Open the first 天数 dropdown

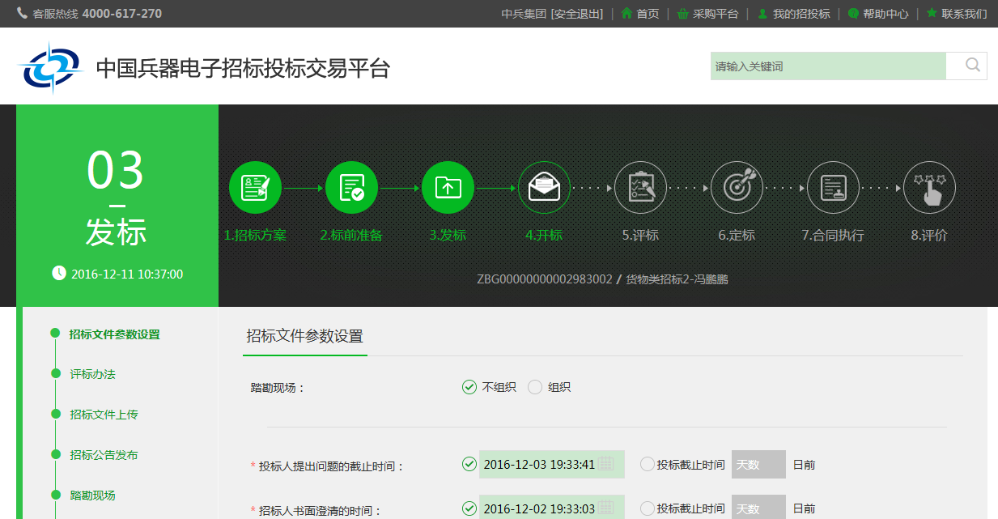tap(758, 464)
